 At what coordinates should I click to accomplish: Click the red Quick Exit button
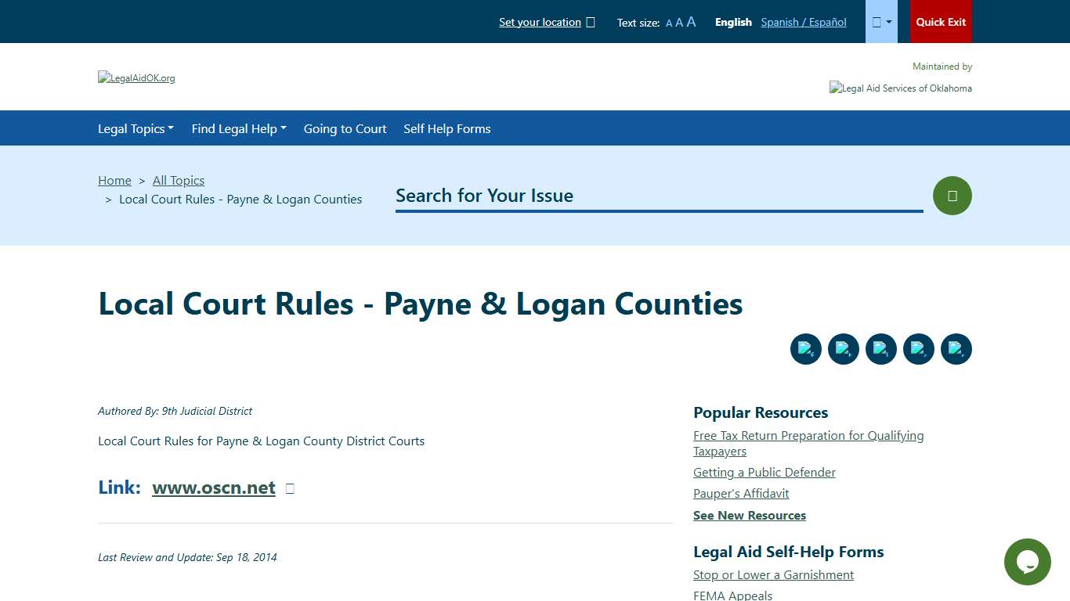(940, 21)
